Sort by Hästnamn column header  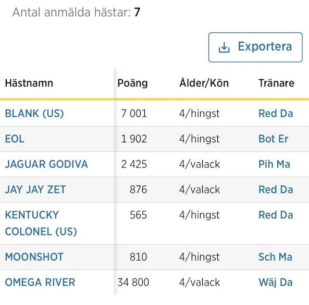click(x=29, y=83)
